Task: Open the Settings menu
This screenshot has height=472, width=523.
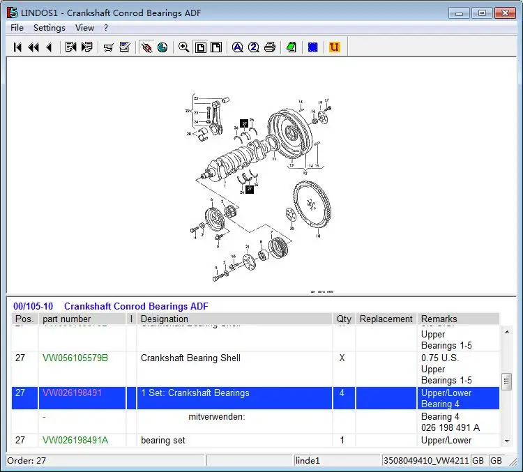Action: click(50, 28)
